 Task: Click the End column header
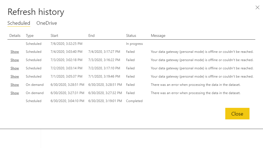[x=91, y=35]
